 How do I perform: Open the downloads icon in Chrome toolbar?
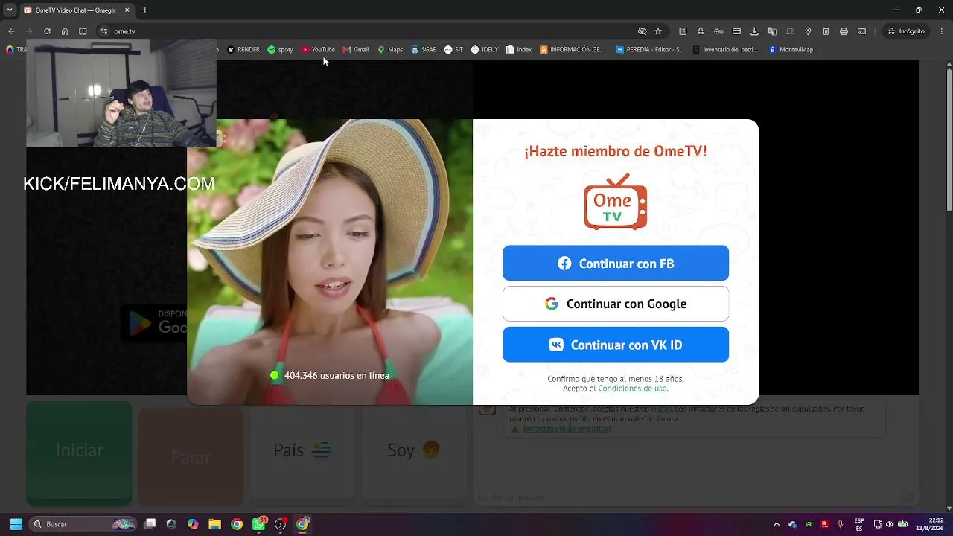pyautogui.click(x=754, y=31)
